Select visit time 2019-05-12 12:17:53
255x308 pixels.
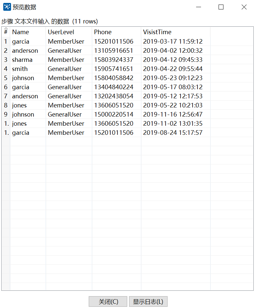coord(176,96)
